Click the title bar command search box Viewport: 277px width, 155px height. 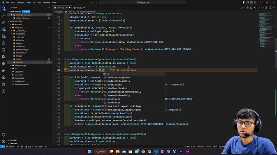click(x=142, y=3)
